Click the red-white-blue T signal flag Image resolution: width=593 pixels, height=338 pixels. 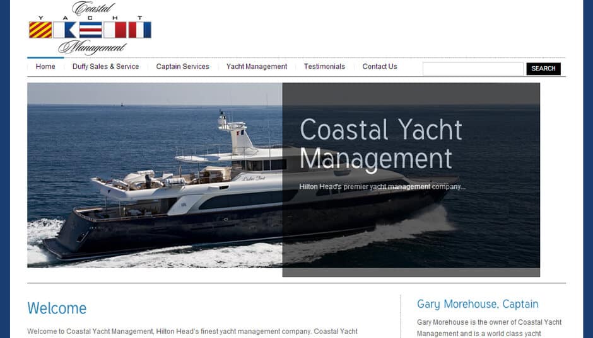click(x=140, y=30)
